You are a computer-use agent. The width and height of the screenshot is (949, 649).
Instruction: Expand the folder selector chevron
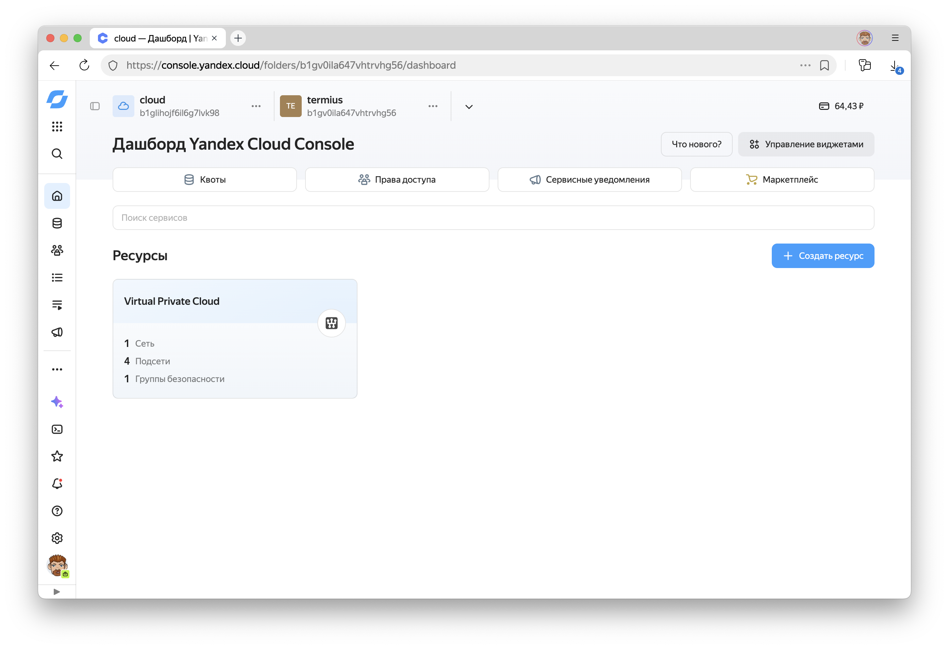pos(469,106)
